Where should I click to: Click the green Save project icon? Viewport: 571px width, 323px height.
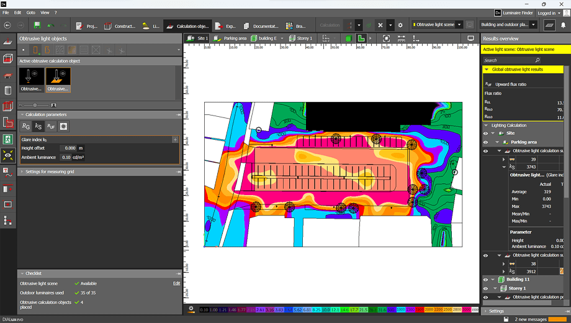[37, 25]
